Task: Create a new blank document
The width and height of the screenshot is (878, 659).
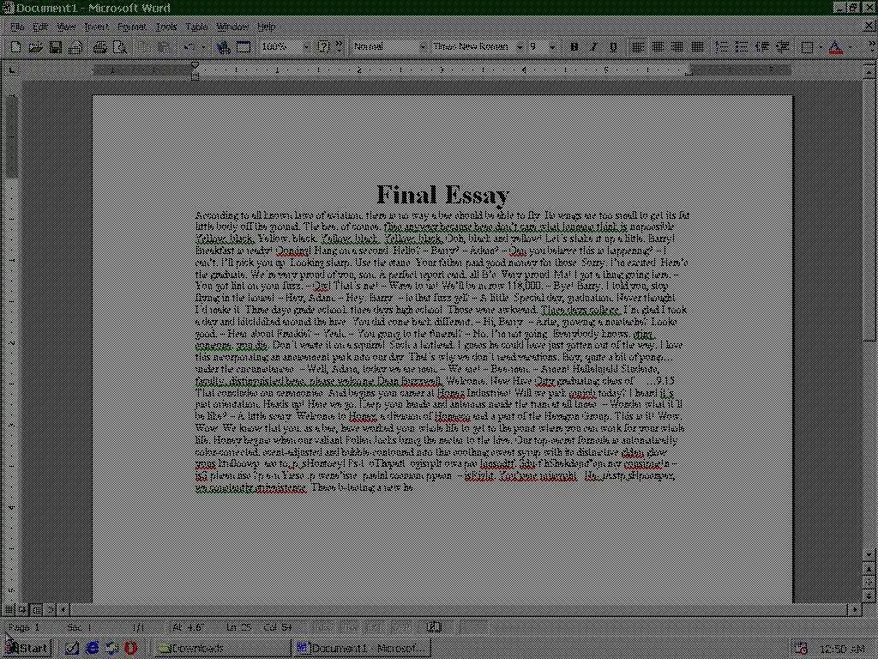Action: pos(15,47)
